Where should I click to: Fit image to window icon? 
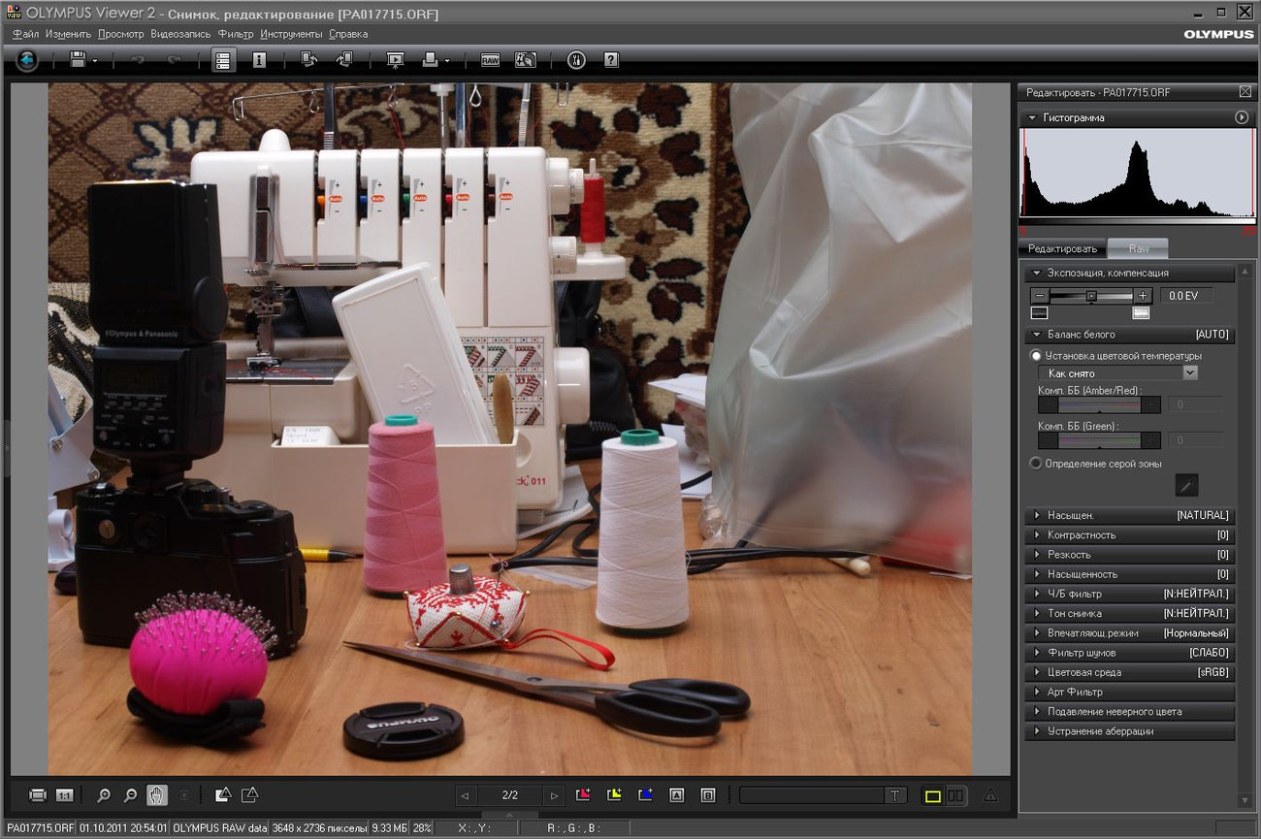pyautogui.click(x=38, y=795)
